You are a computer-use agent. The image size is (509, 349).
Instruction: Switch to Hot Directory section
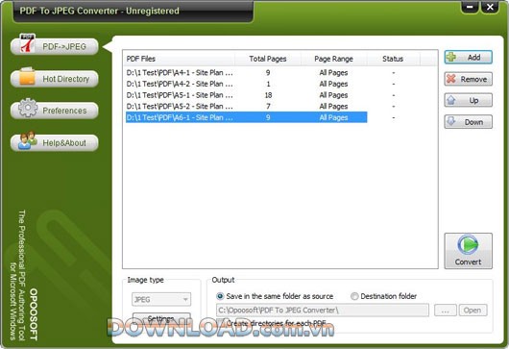click(55, 79)
